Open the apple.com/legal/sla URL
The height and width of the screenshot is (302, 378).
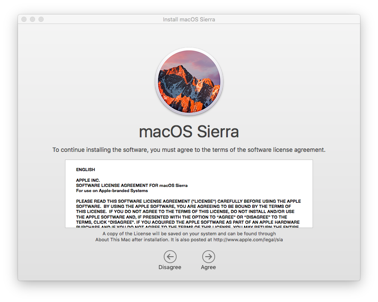[248, 240]
